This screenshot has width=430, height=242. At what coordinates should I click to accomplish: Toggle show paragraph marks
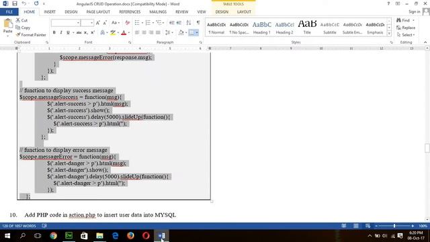(x=198, y=23)
